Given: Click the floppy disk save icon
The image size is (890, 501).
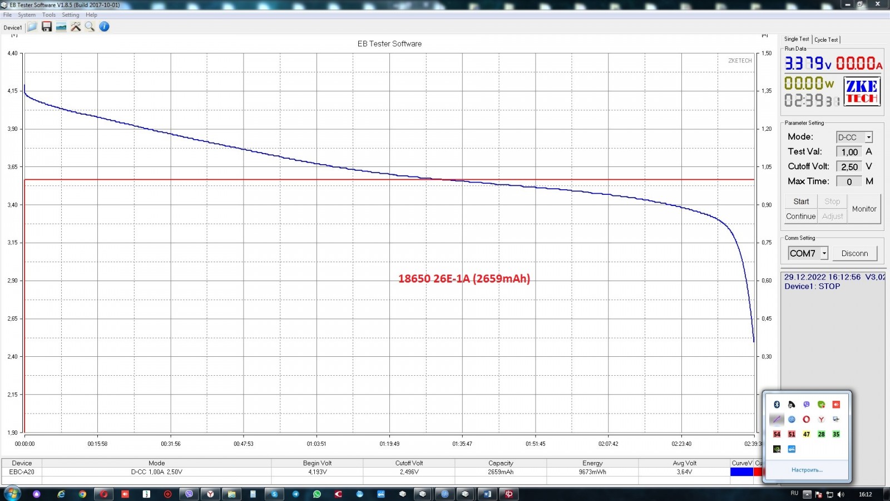Looking at the screenshot, I should tap(47, 27).
